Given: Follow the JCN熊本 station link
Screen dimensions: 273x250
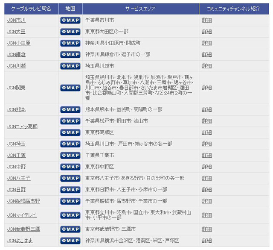Looking at the screenshot, I should pyautogui.click(x=16, y=109).
